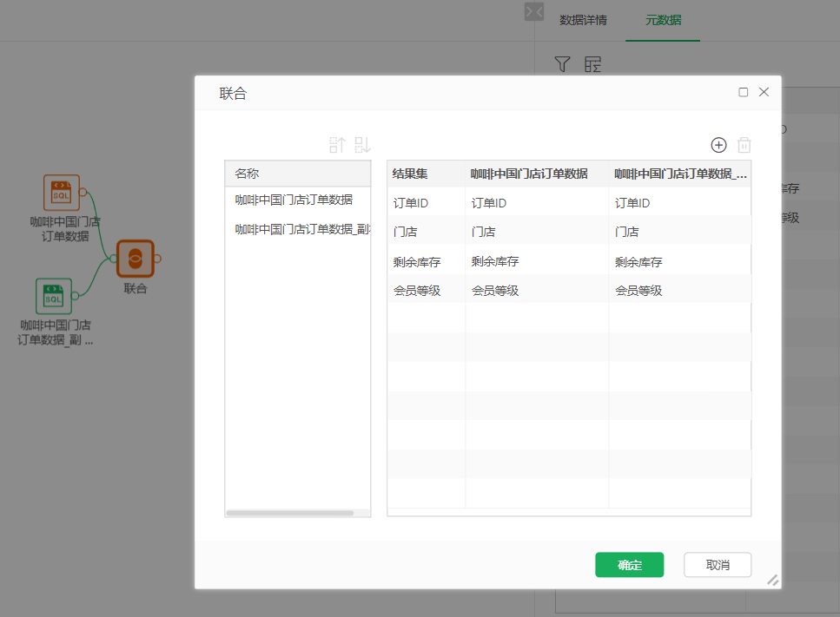Click the move up sort icon
The image size is (840, 617).
[337, 145]
